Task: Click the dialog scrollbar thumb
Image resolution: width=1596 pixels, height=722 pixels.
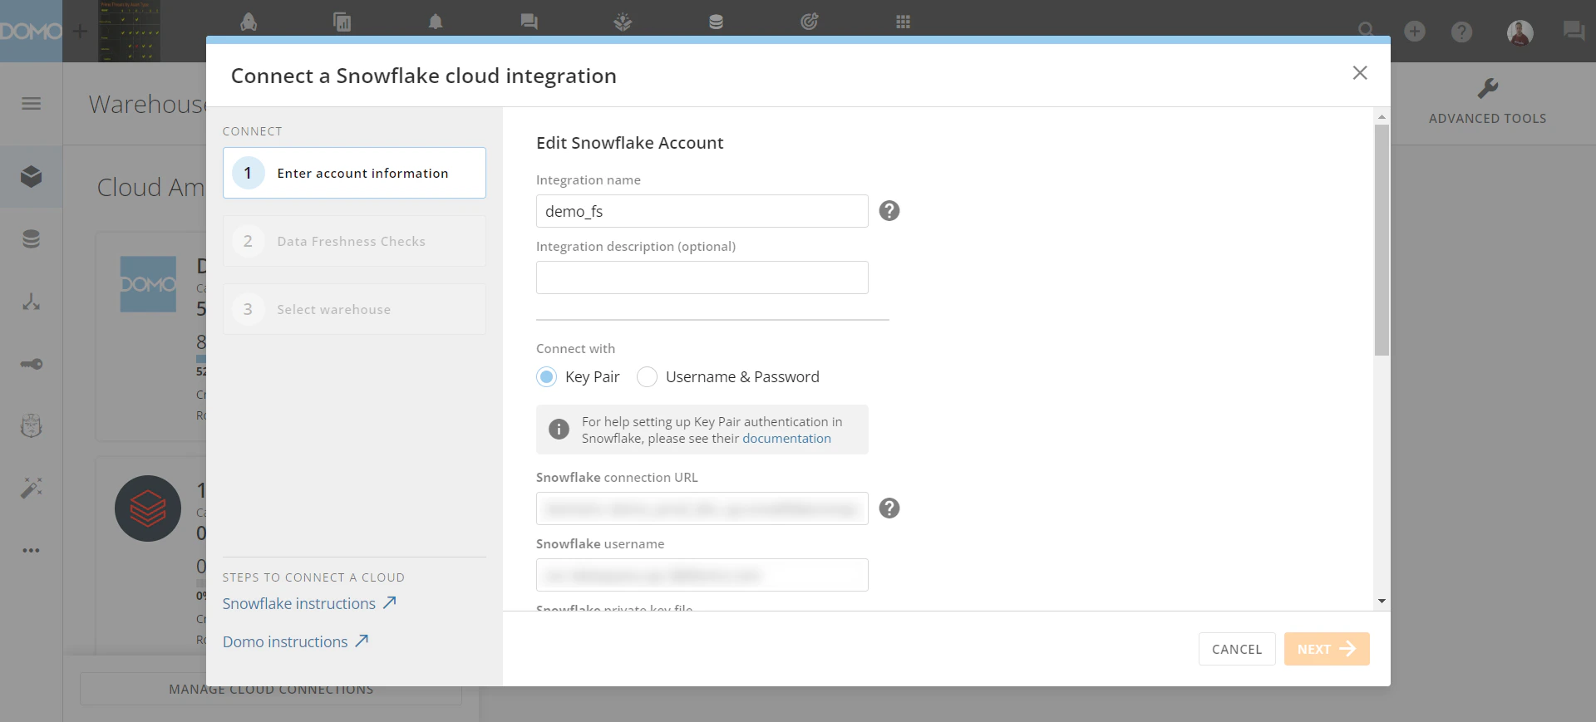Action: (1382, 240)
